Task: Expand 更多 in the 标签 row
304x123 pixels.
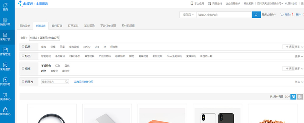Action: (x=299, y=56)
